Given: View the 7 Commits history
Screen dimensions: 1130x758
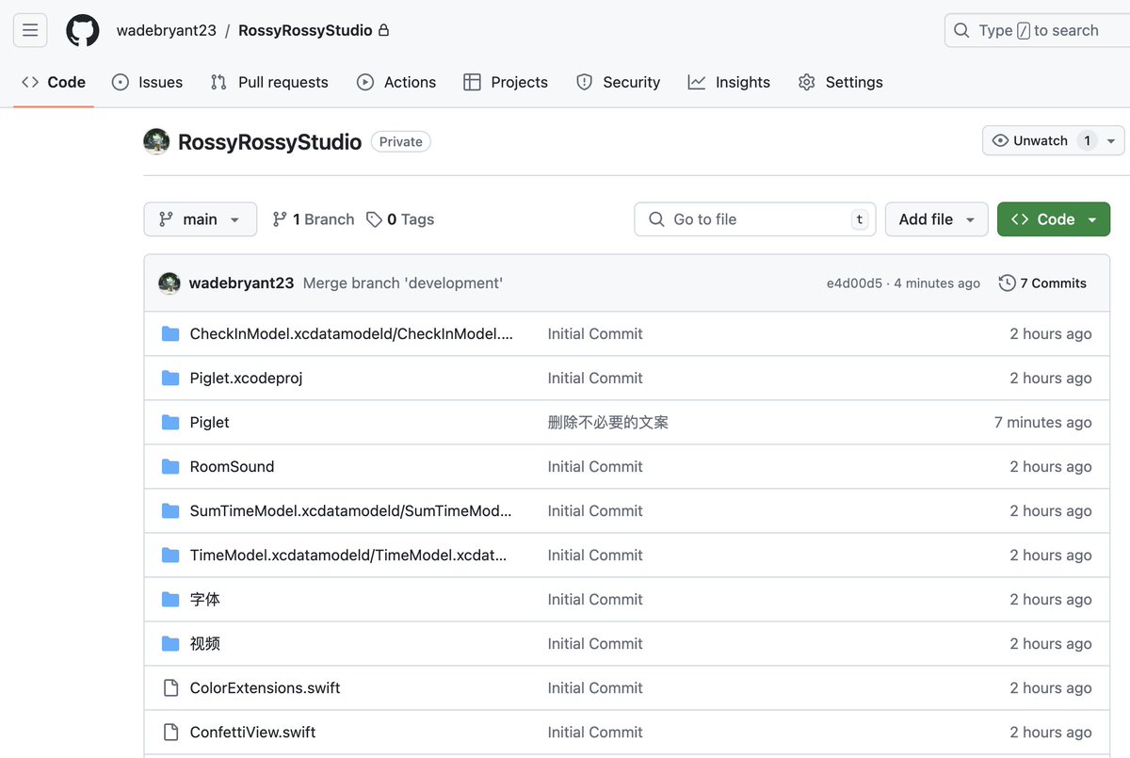Looking at the screenshot, I should pyautogui.click(x=1042, y=283).
